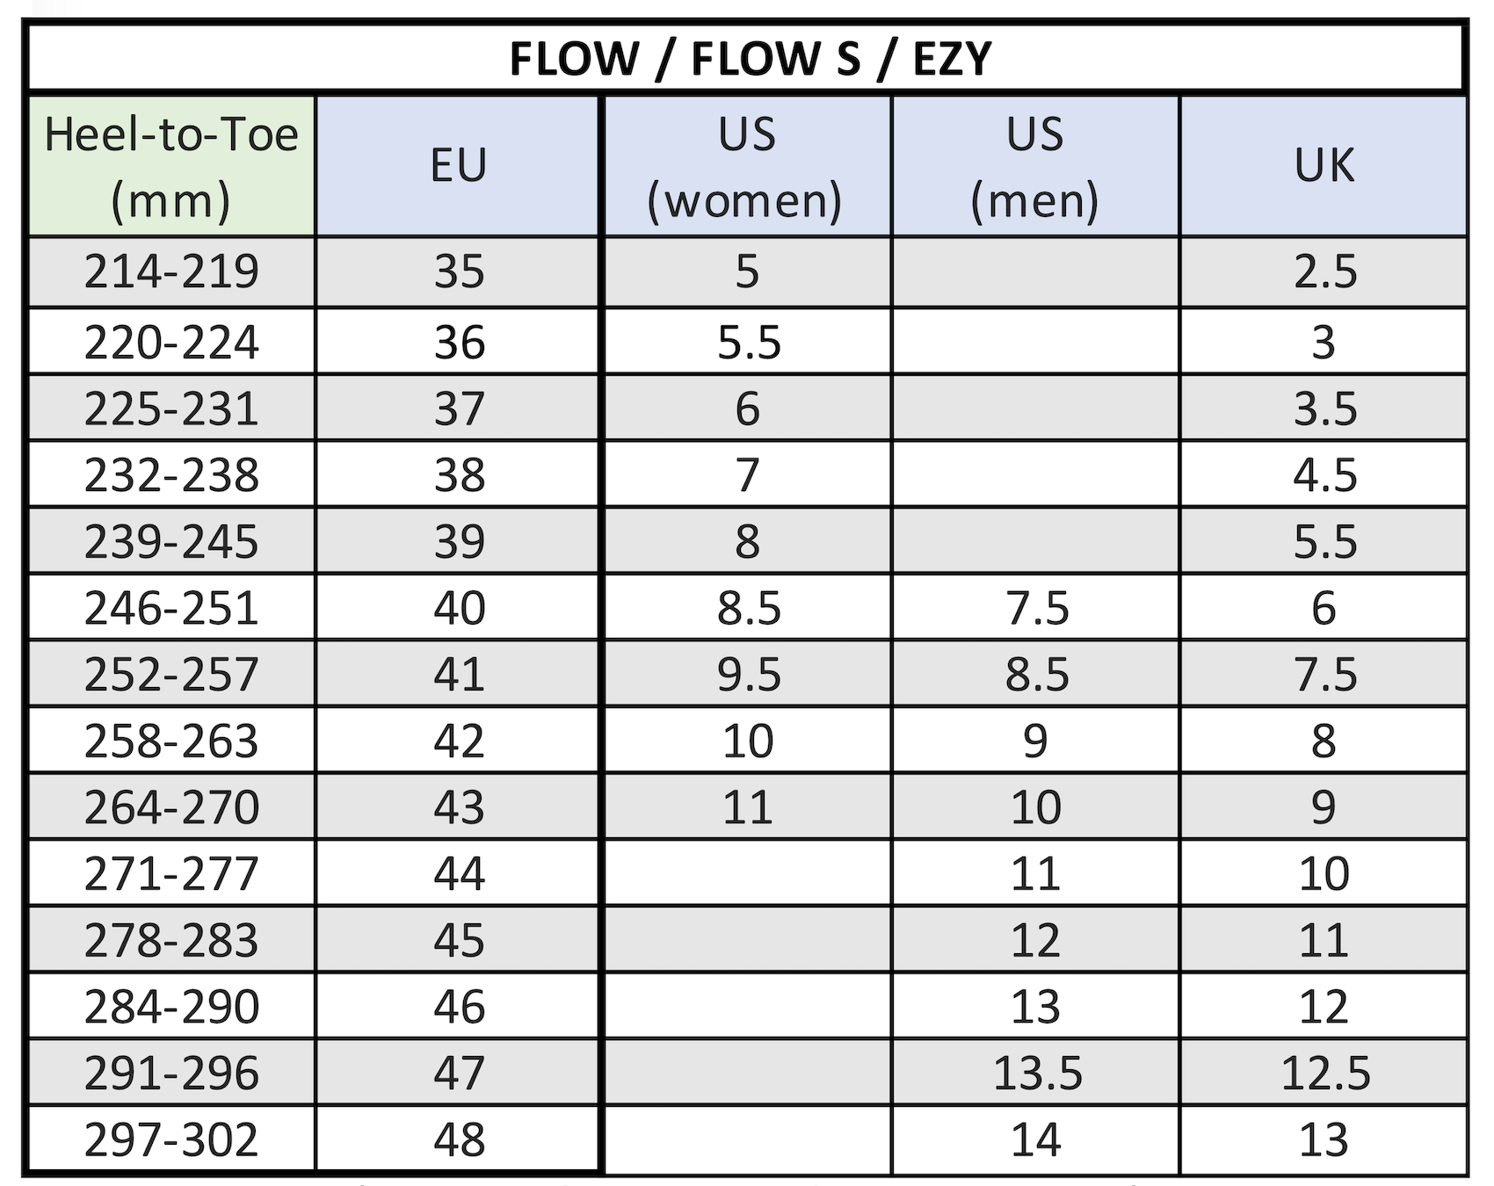Click the EU size 36 cell

pos(458,342)
